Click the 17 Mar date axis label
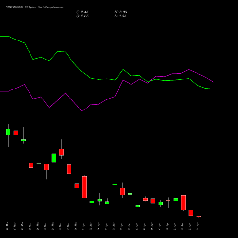The height and width of the screenshot is (238, 238). tap(14, 226)
